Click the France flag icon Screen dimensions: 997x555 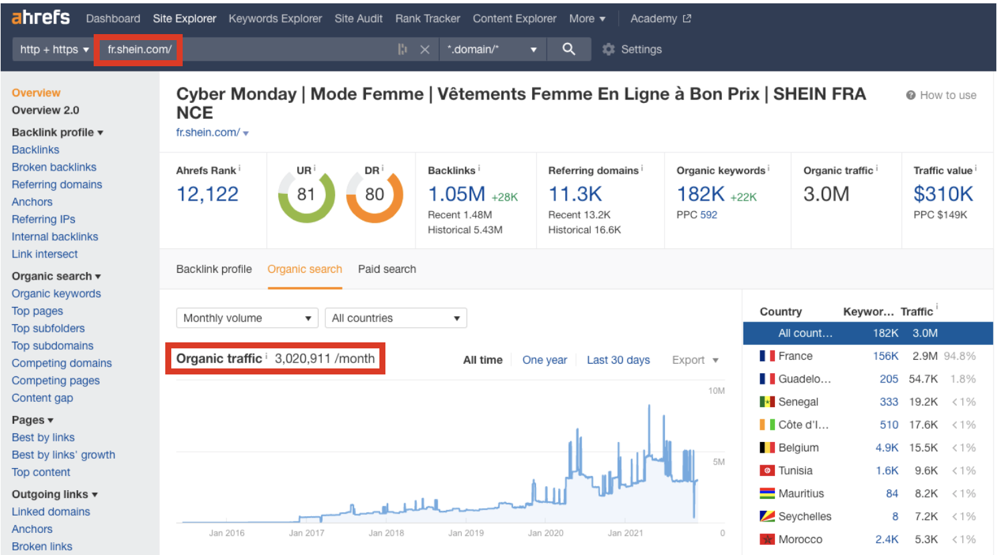(767, 356)
